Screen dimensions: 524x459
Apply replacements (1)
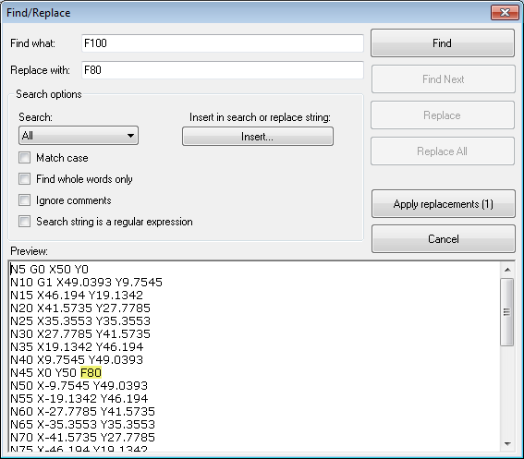point(443,204)
